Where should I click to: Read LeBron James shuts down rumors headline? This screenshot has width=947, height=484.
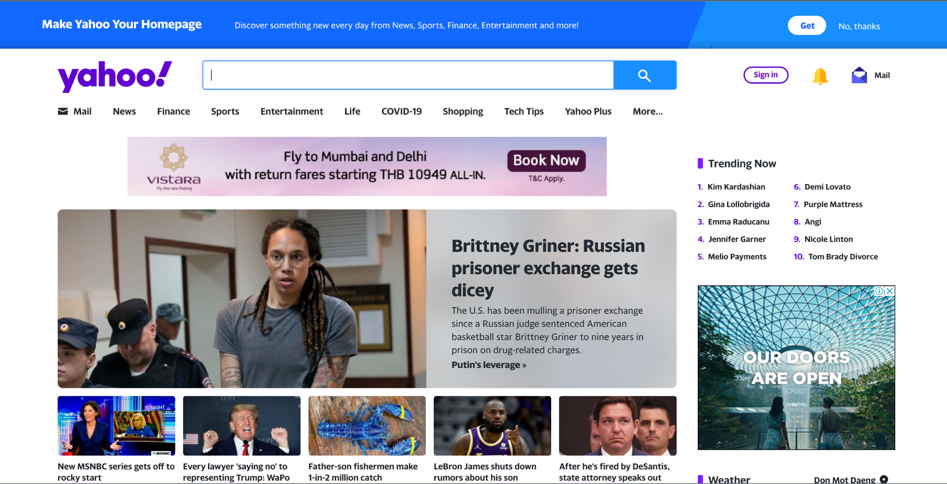(485, 472)
